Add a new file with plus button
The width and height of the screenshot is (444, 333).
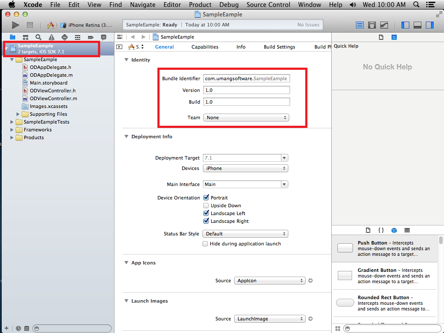click(7, 329)
